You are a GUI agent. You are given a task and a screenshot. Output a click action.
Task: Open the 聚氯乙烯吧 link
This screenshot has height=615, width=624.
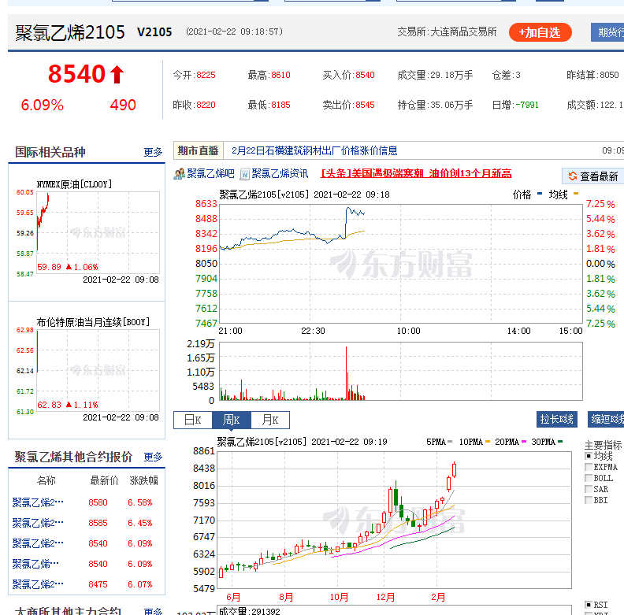[x=210, y=173]
